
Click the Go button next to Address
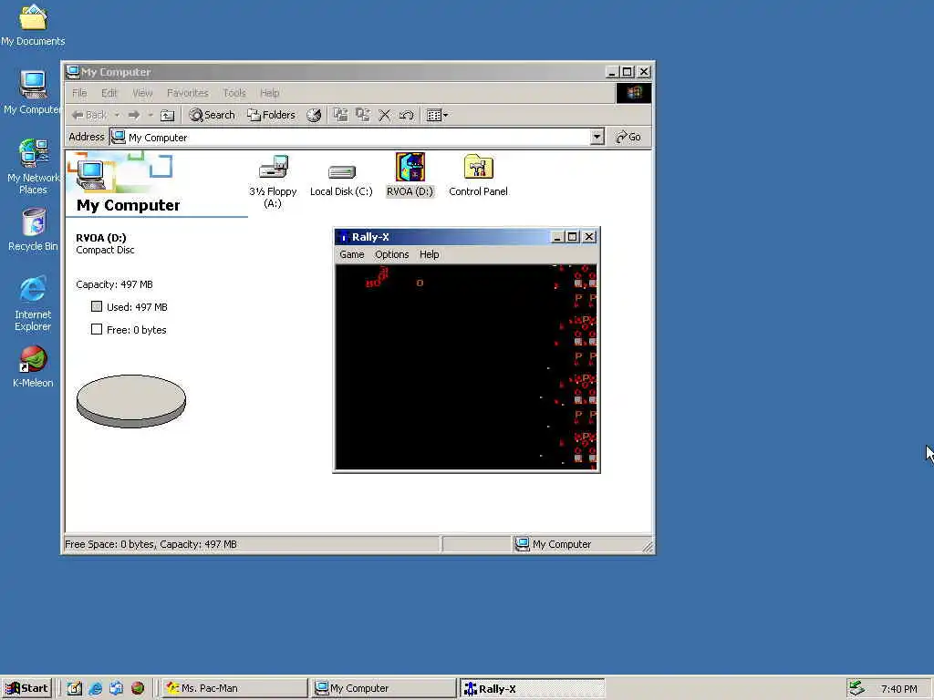point(628,137)
